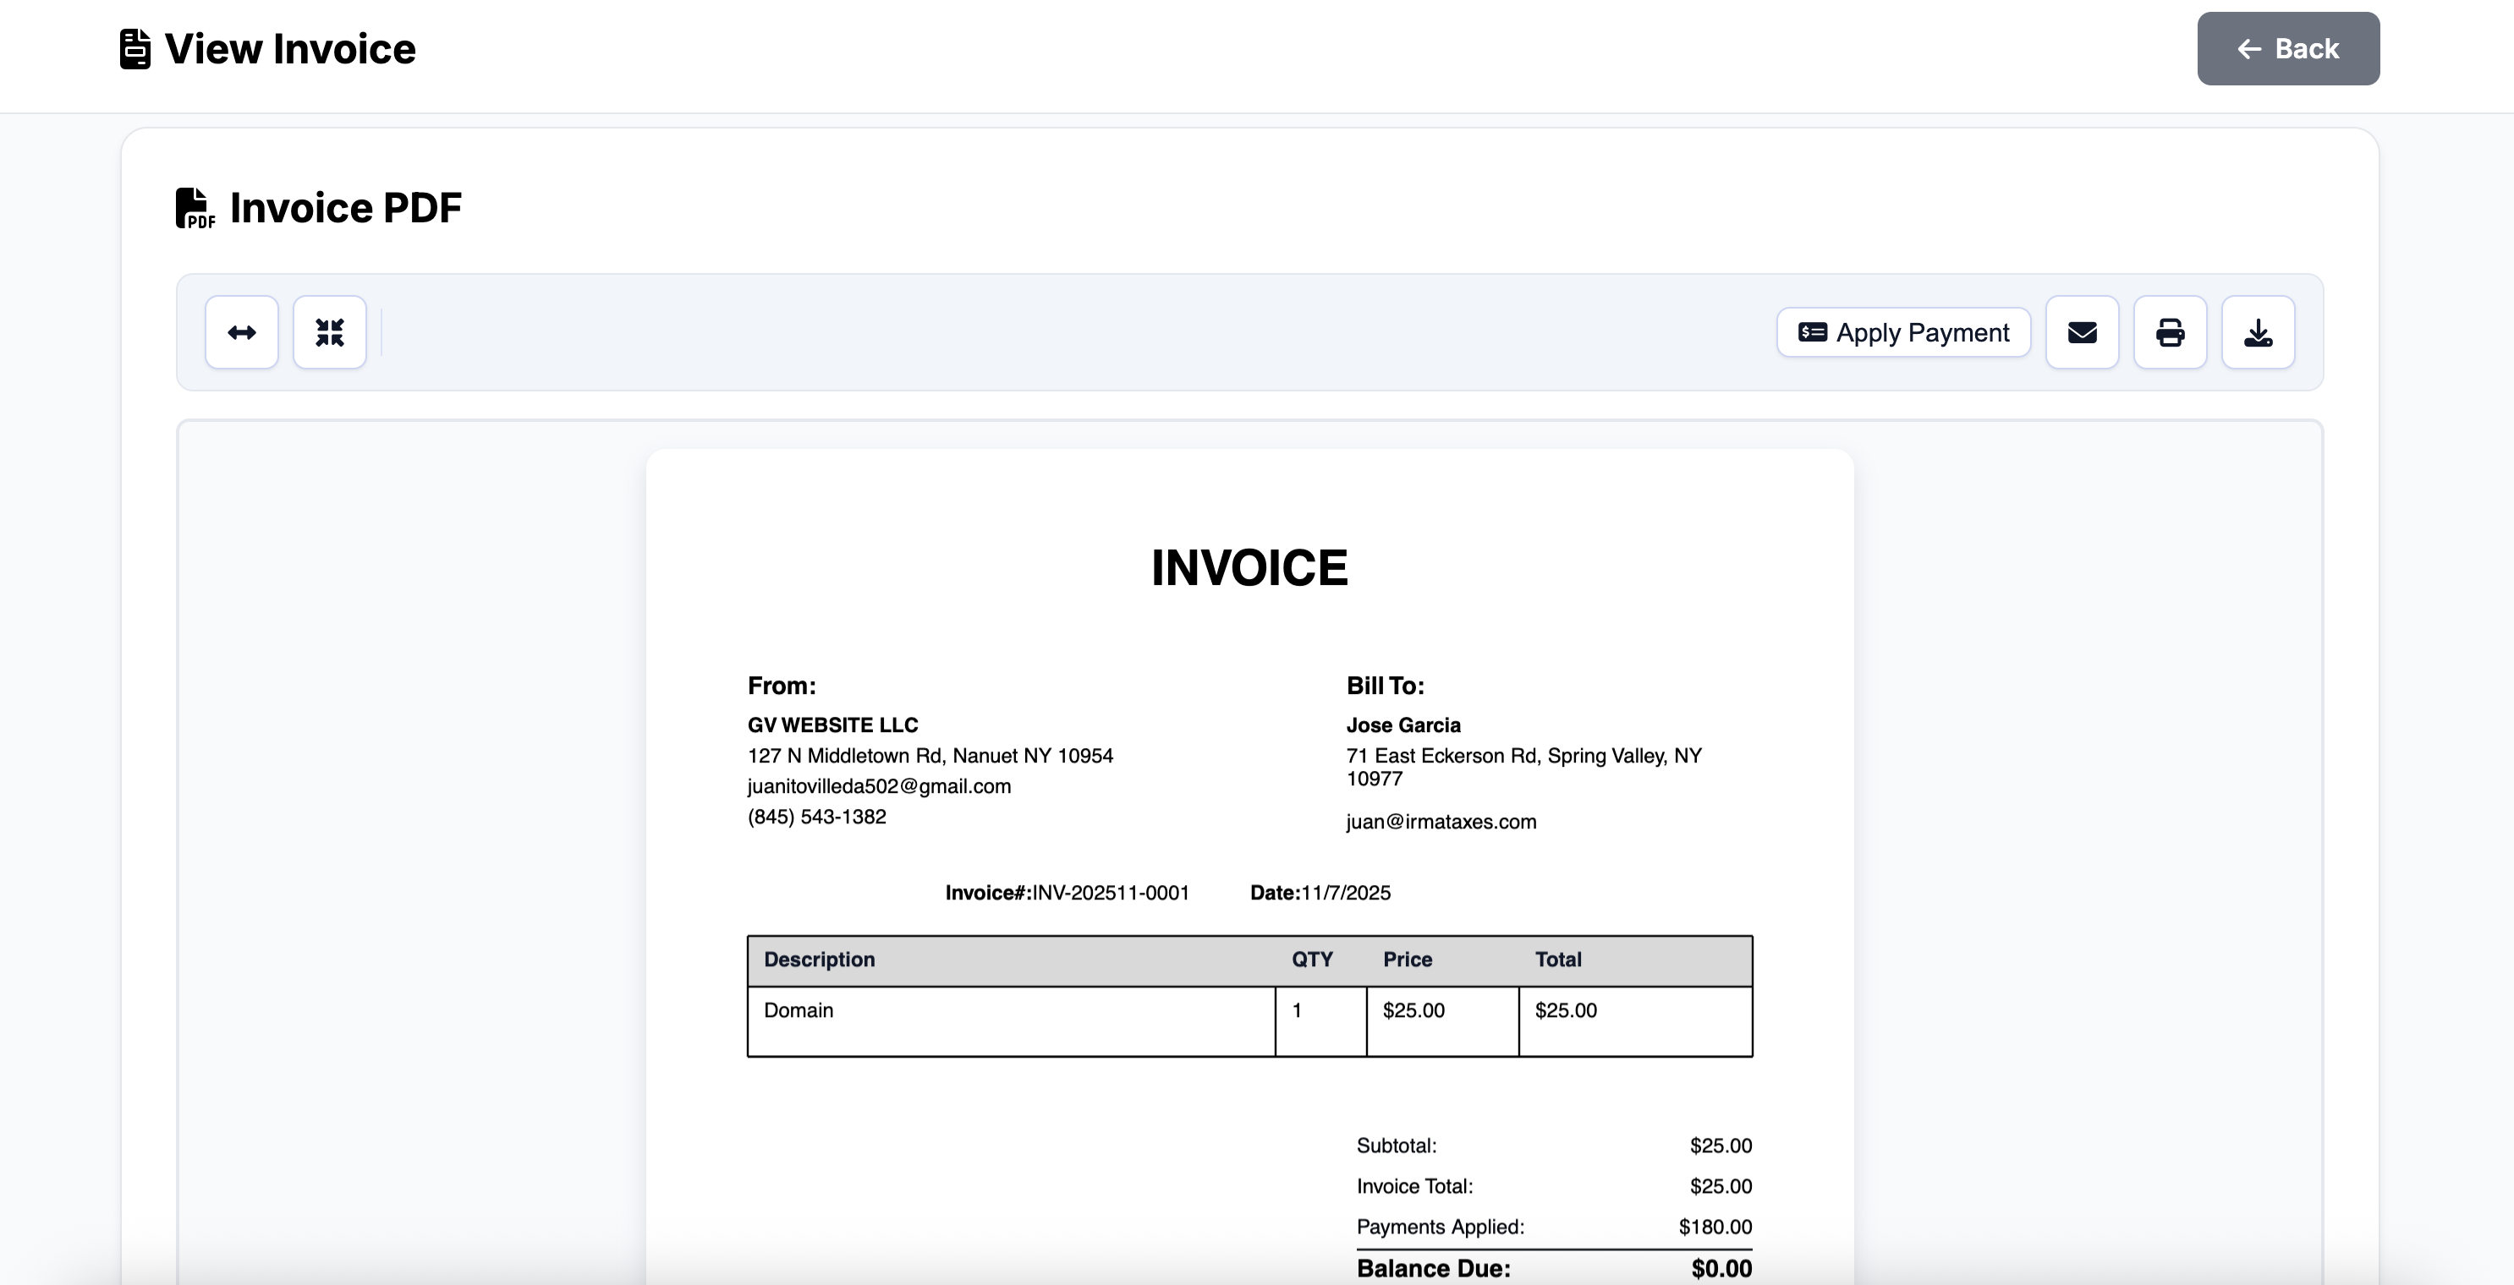Click the invoice number INV-202511-0001
The width and height of the screenshot is (2514, 1285).
pos(1112,893)
